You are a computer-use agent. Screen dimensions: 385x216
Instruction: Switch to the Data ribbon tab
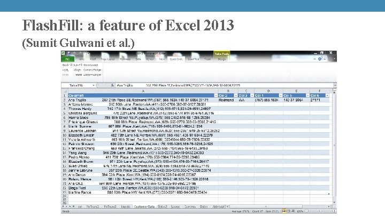tap(138, 59)
